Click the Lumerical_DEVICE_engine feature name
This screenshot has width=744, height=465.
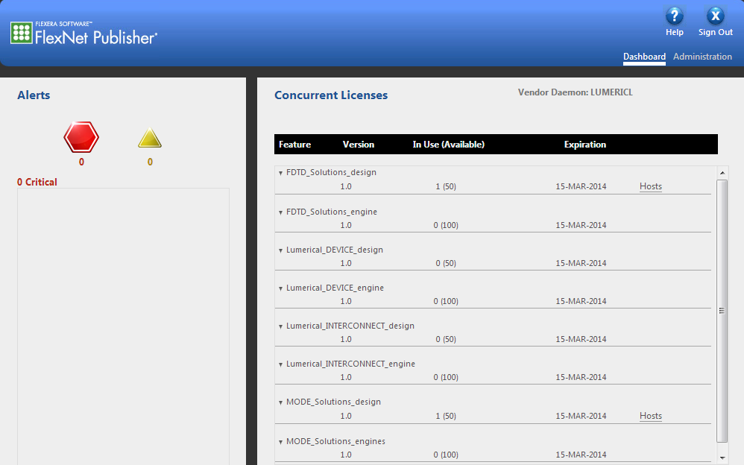click(335, 288)
